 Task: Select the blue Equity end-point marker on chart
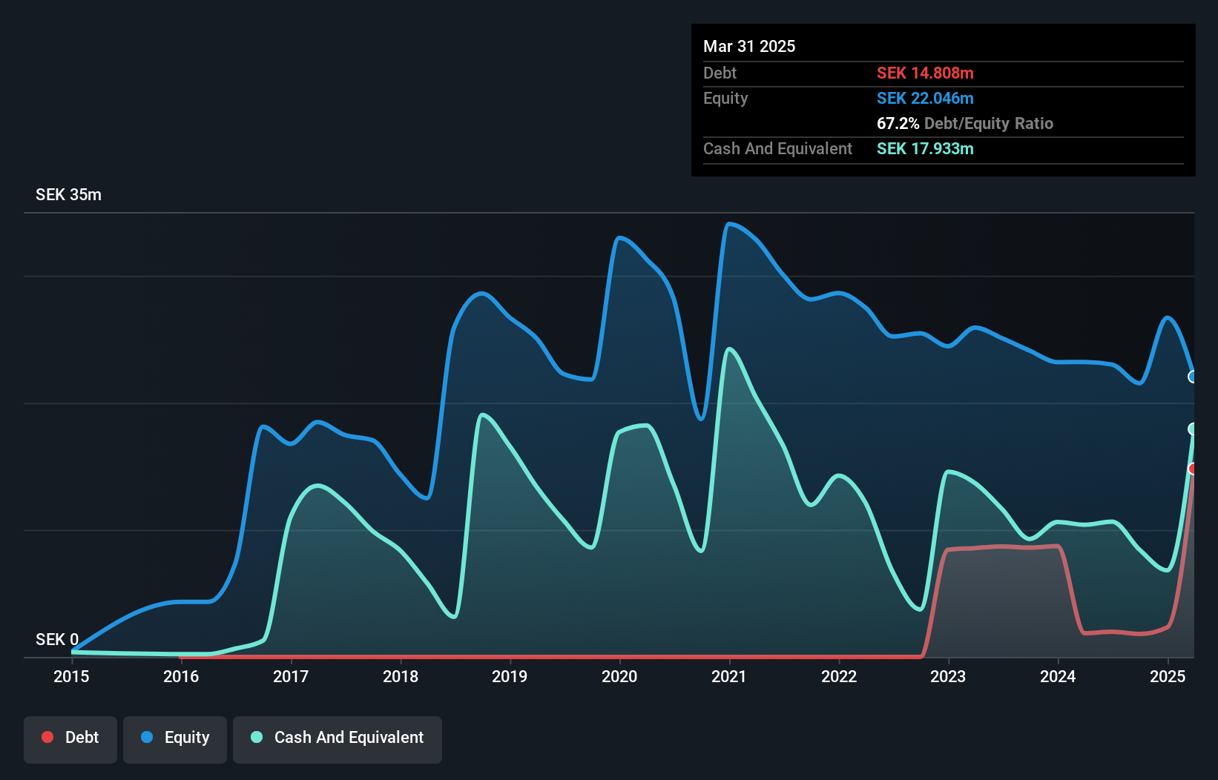pyautogui.click(x=1193, y=377)
